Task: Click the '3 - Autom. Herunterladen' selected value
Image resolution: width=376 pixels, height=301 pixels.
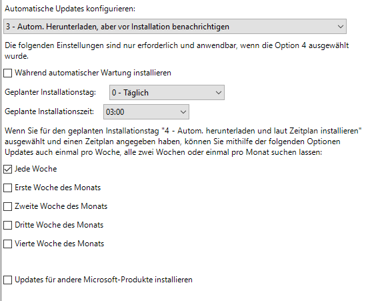Action: pyautogui.click(x=117, y=27)
